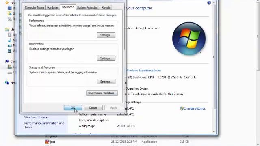Click the jmc application icon

[47, 142]
